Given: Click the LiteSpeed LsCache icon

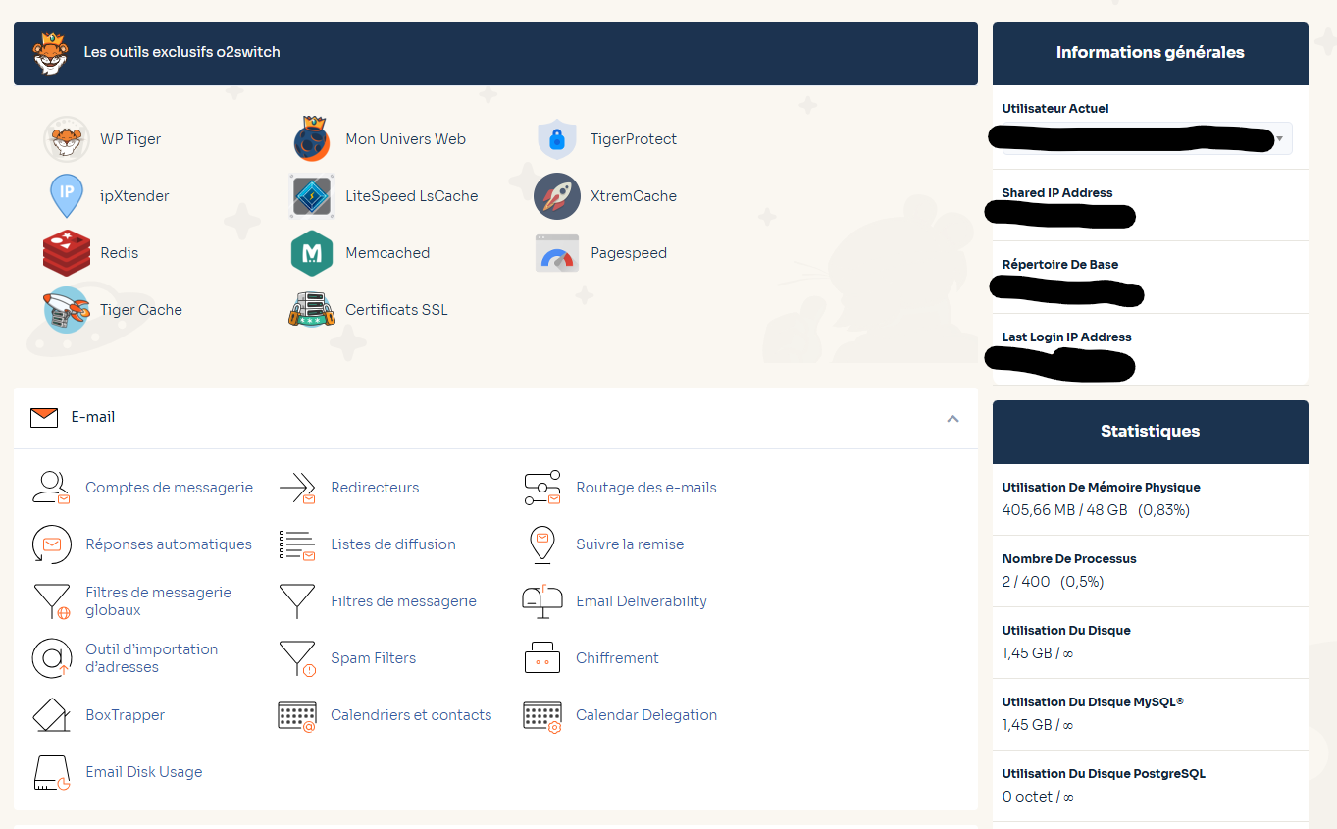Looking at the screenshot, I should (x=312, y=196).
